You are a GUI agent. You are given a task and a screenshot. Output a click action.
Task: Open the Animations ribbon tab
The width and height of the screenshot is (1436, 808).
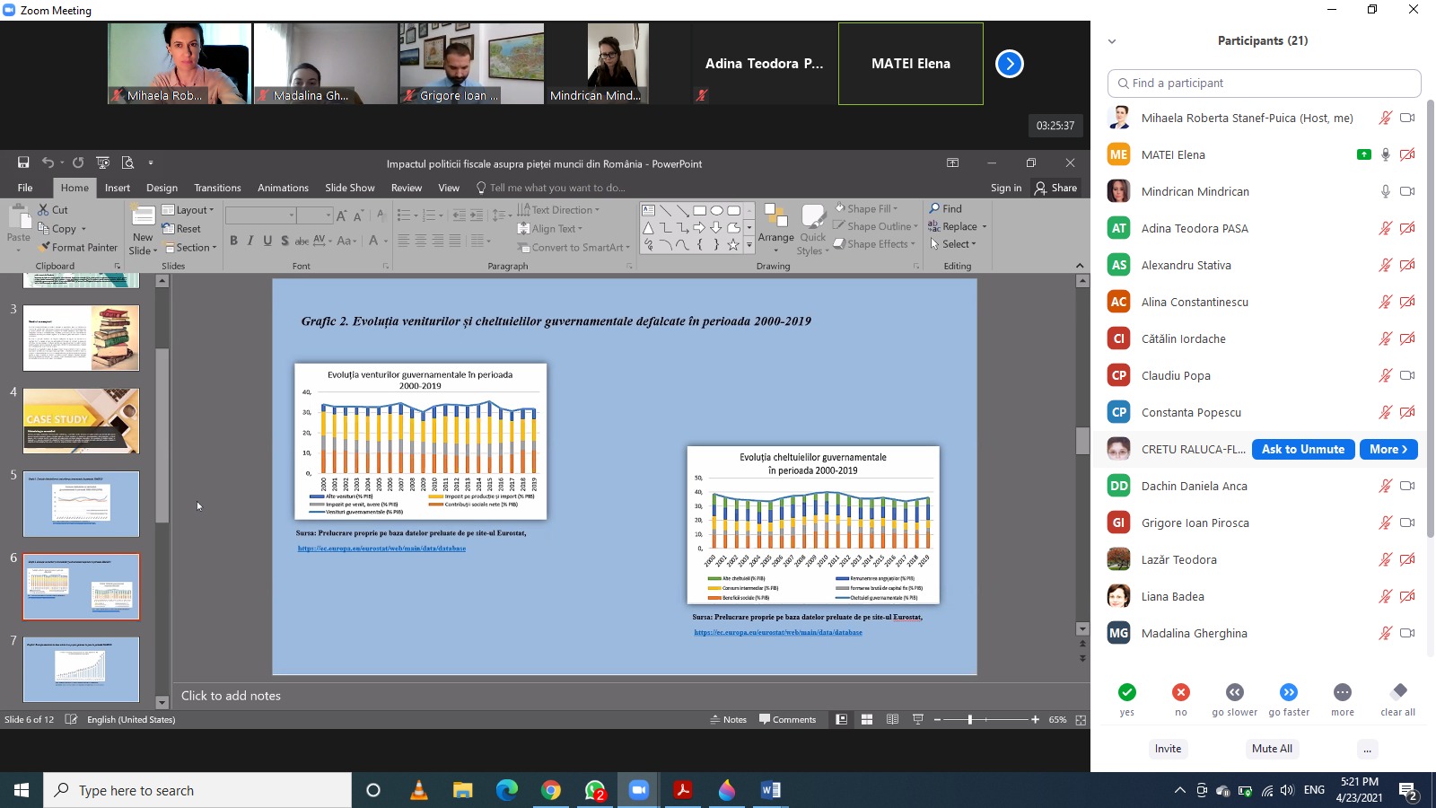pos(283,188)
